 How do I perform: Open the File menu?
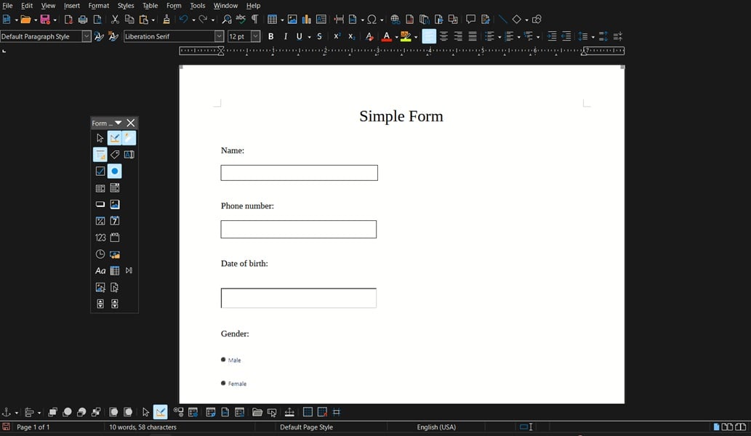pos(7,6)
